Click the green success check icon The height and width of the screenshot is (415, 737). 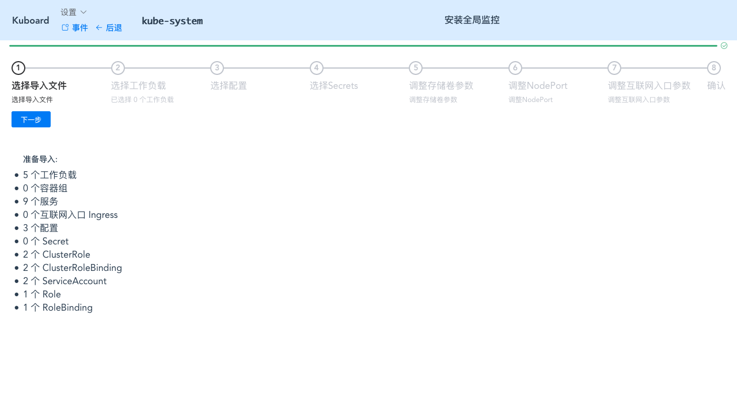[724, 46]
